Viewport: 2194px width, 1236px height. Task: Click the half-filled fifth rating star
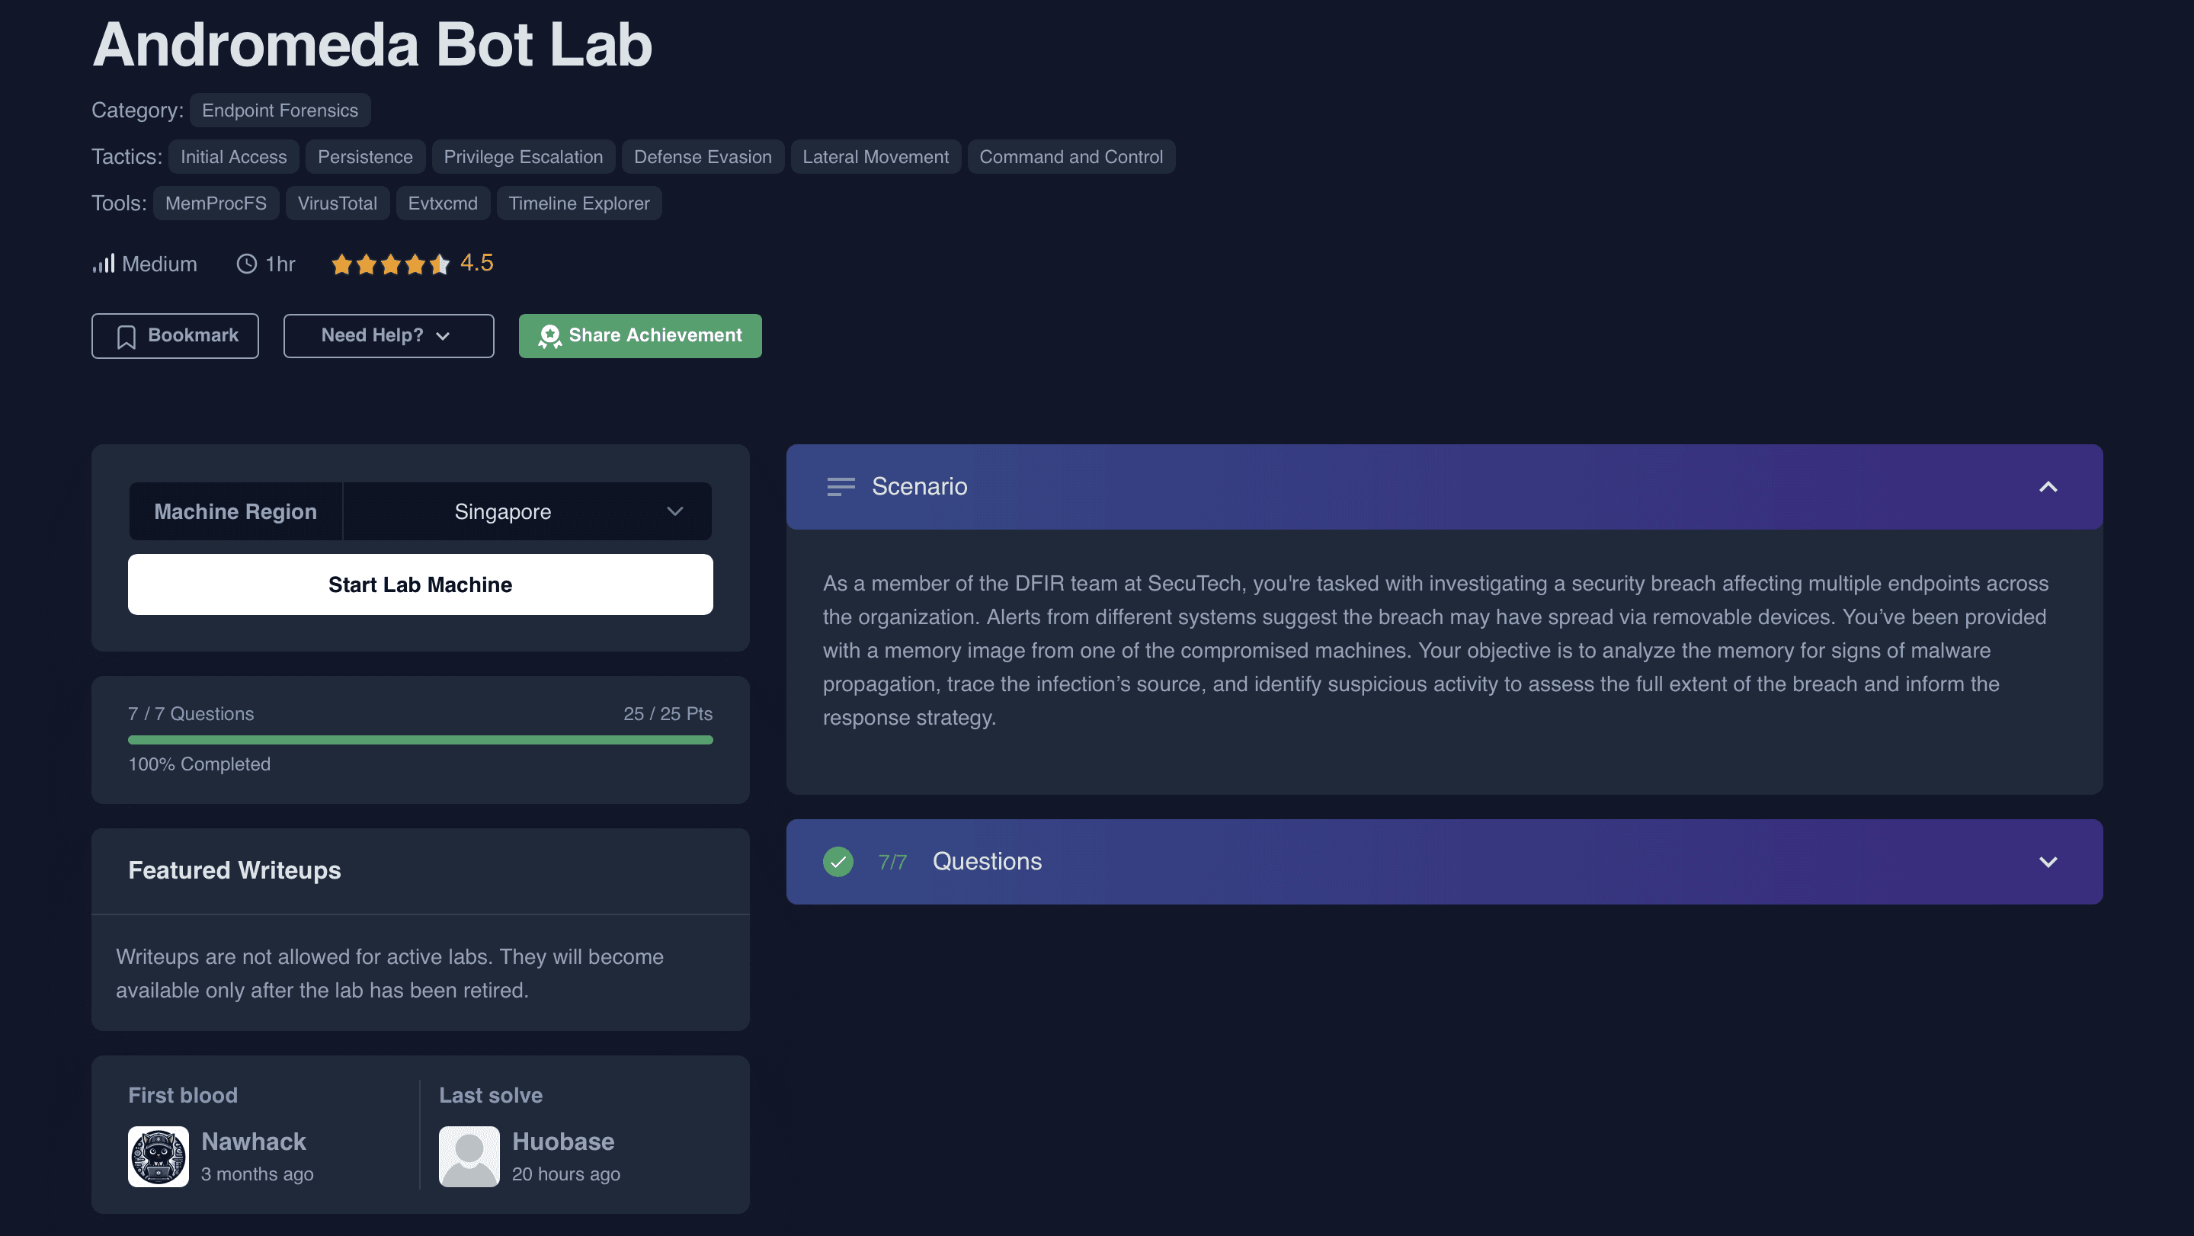pos(440,264)
